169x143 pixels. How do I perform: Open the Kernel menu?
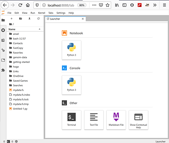click(x=41, y=13)
